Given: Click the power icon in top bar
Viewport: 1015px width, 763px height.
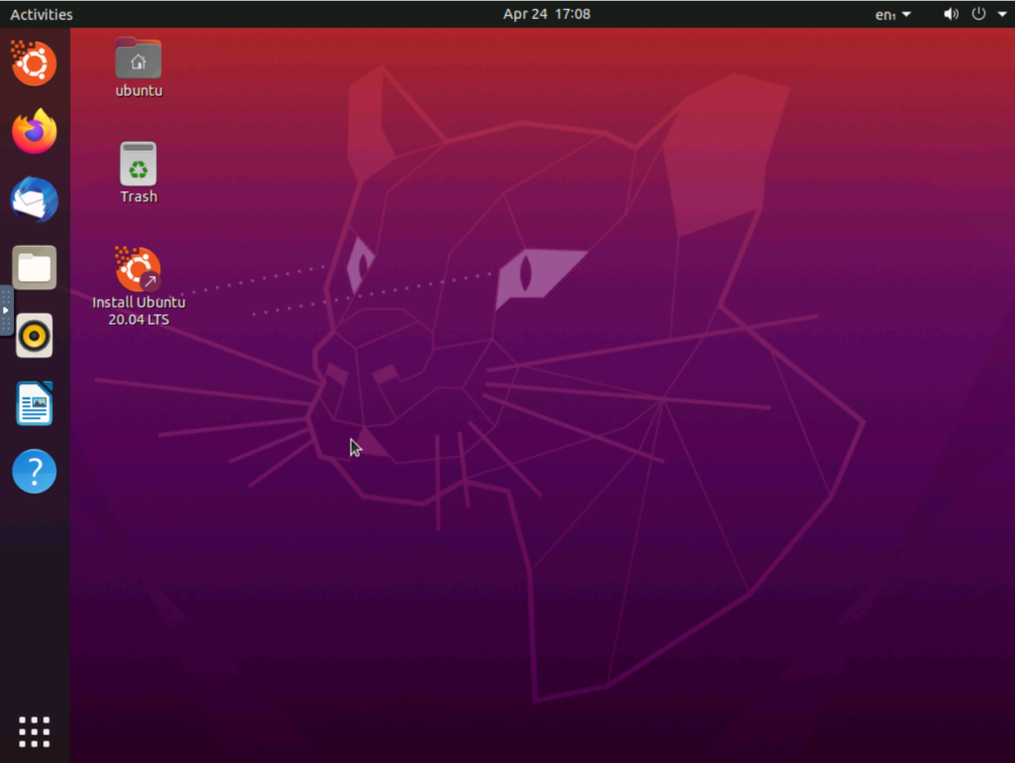Looking at the screenshot, I should 978,14.
